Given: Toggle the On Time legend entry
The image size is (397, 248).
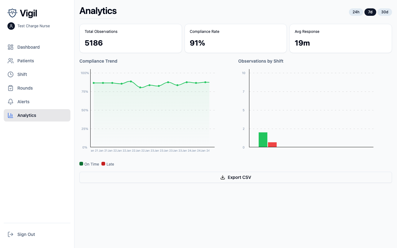Looking at the screenshot, I should point(89,164).
